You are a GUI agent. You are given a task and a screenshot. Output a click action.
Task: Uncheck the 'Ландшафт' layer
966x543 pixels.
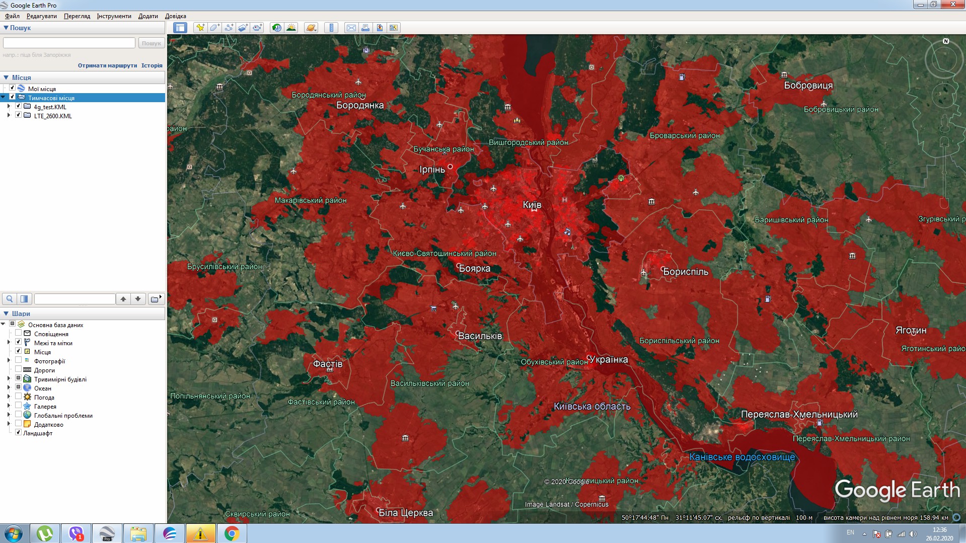coord(19,432)
